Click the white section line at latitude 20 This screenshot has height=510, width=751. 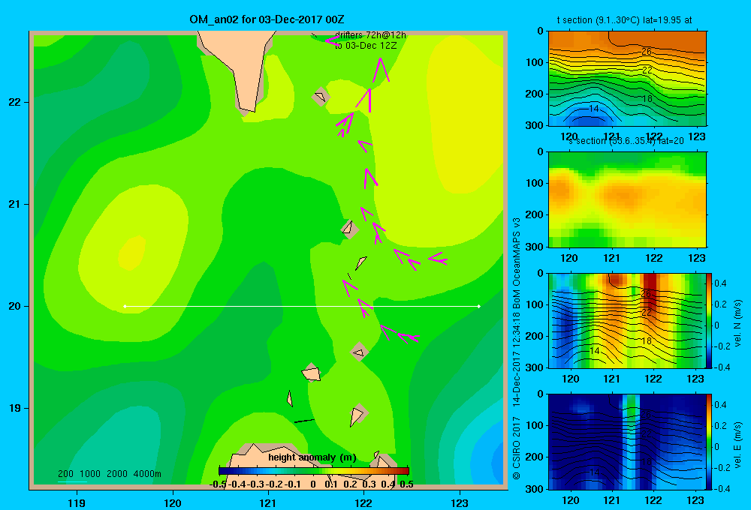click(302, 306)
